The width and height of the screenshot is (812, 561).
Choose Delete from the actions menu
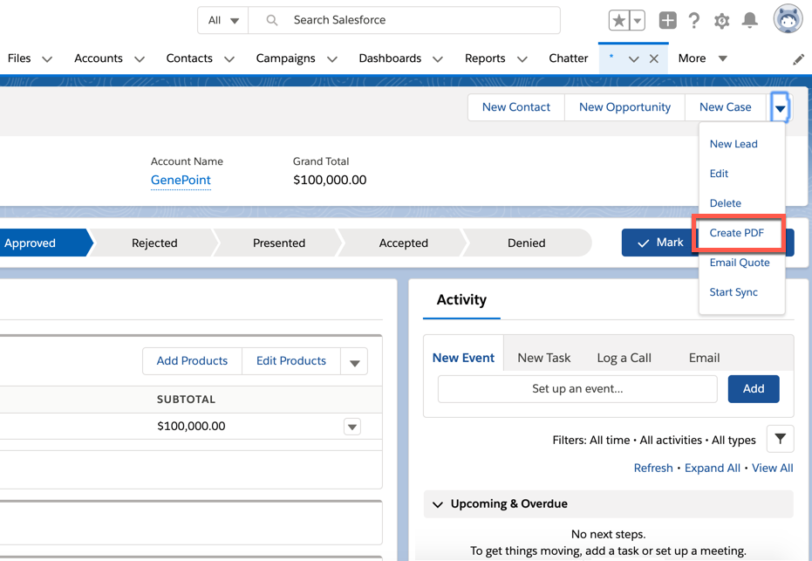(725, 203)
